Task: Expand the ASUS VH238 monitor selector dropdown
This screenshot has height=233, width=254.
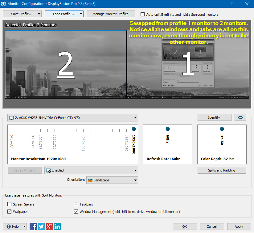Action: 73,118
